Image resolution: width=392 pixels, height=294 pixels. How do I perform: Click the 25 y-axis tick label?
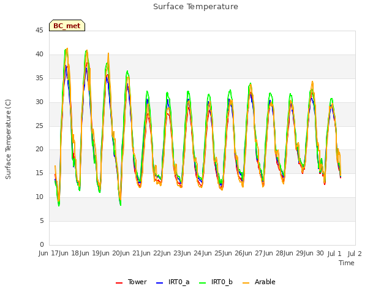(39, 126)
